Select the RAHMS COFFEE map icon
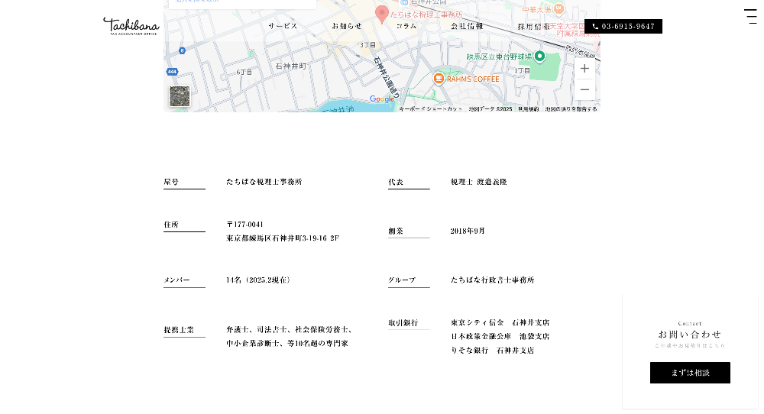The image size is (764, 414). 439,79
